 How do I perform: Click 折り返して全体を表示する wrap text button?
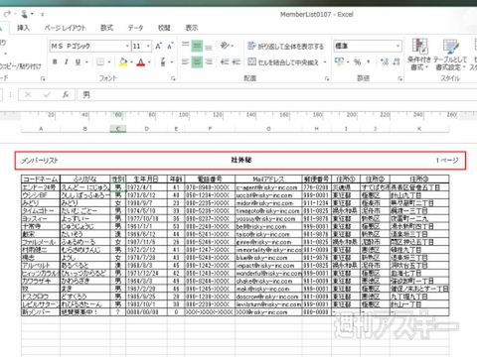[x=285, y=46]
